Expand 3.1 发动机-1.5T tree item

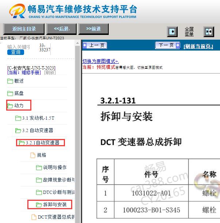38,118
